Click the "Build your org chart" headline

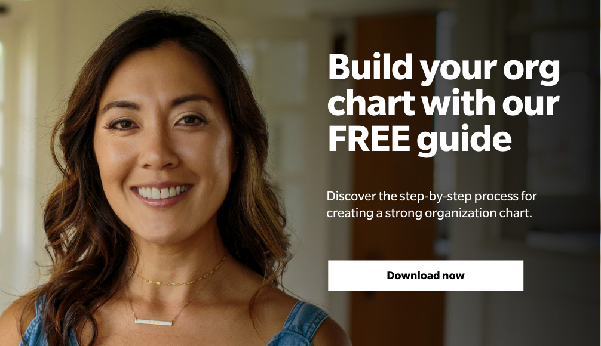[443, 103]
